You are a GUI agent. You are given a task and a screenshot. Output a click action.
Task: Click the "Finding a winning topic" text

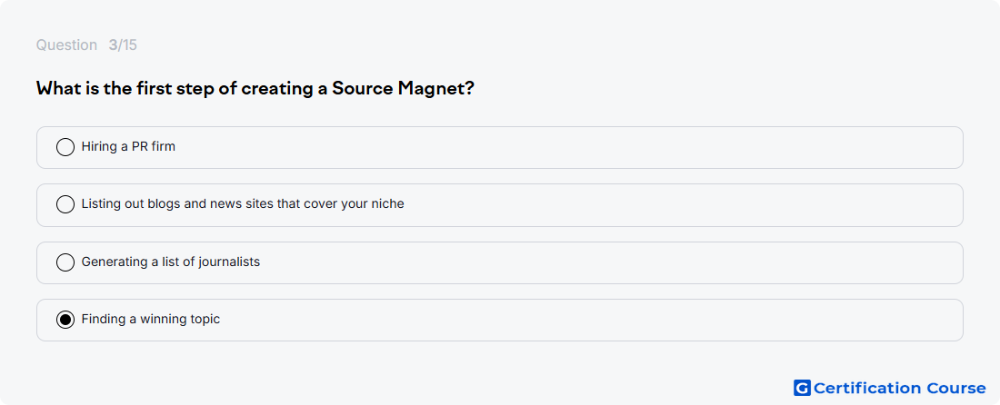[x=151, y=320]
